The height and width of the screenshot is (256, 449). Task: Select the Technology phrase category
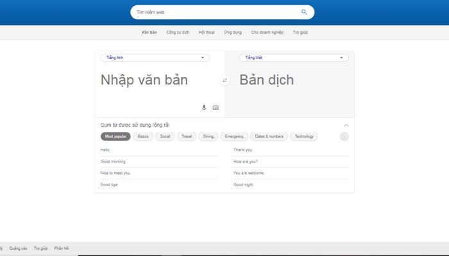pos(304,136)
